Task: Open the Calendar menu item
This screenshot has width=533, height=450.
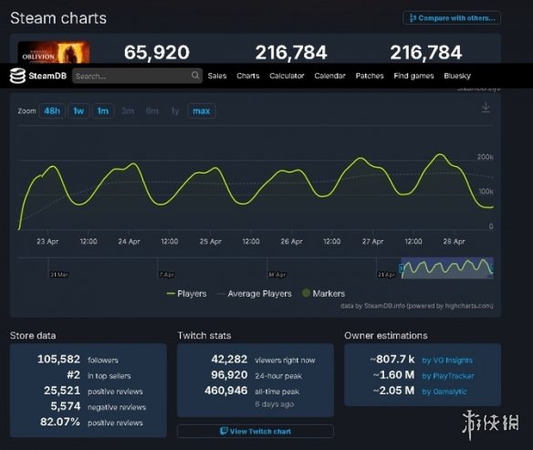Action: click(329, 76)
